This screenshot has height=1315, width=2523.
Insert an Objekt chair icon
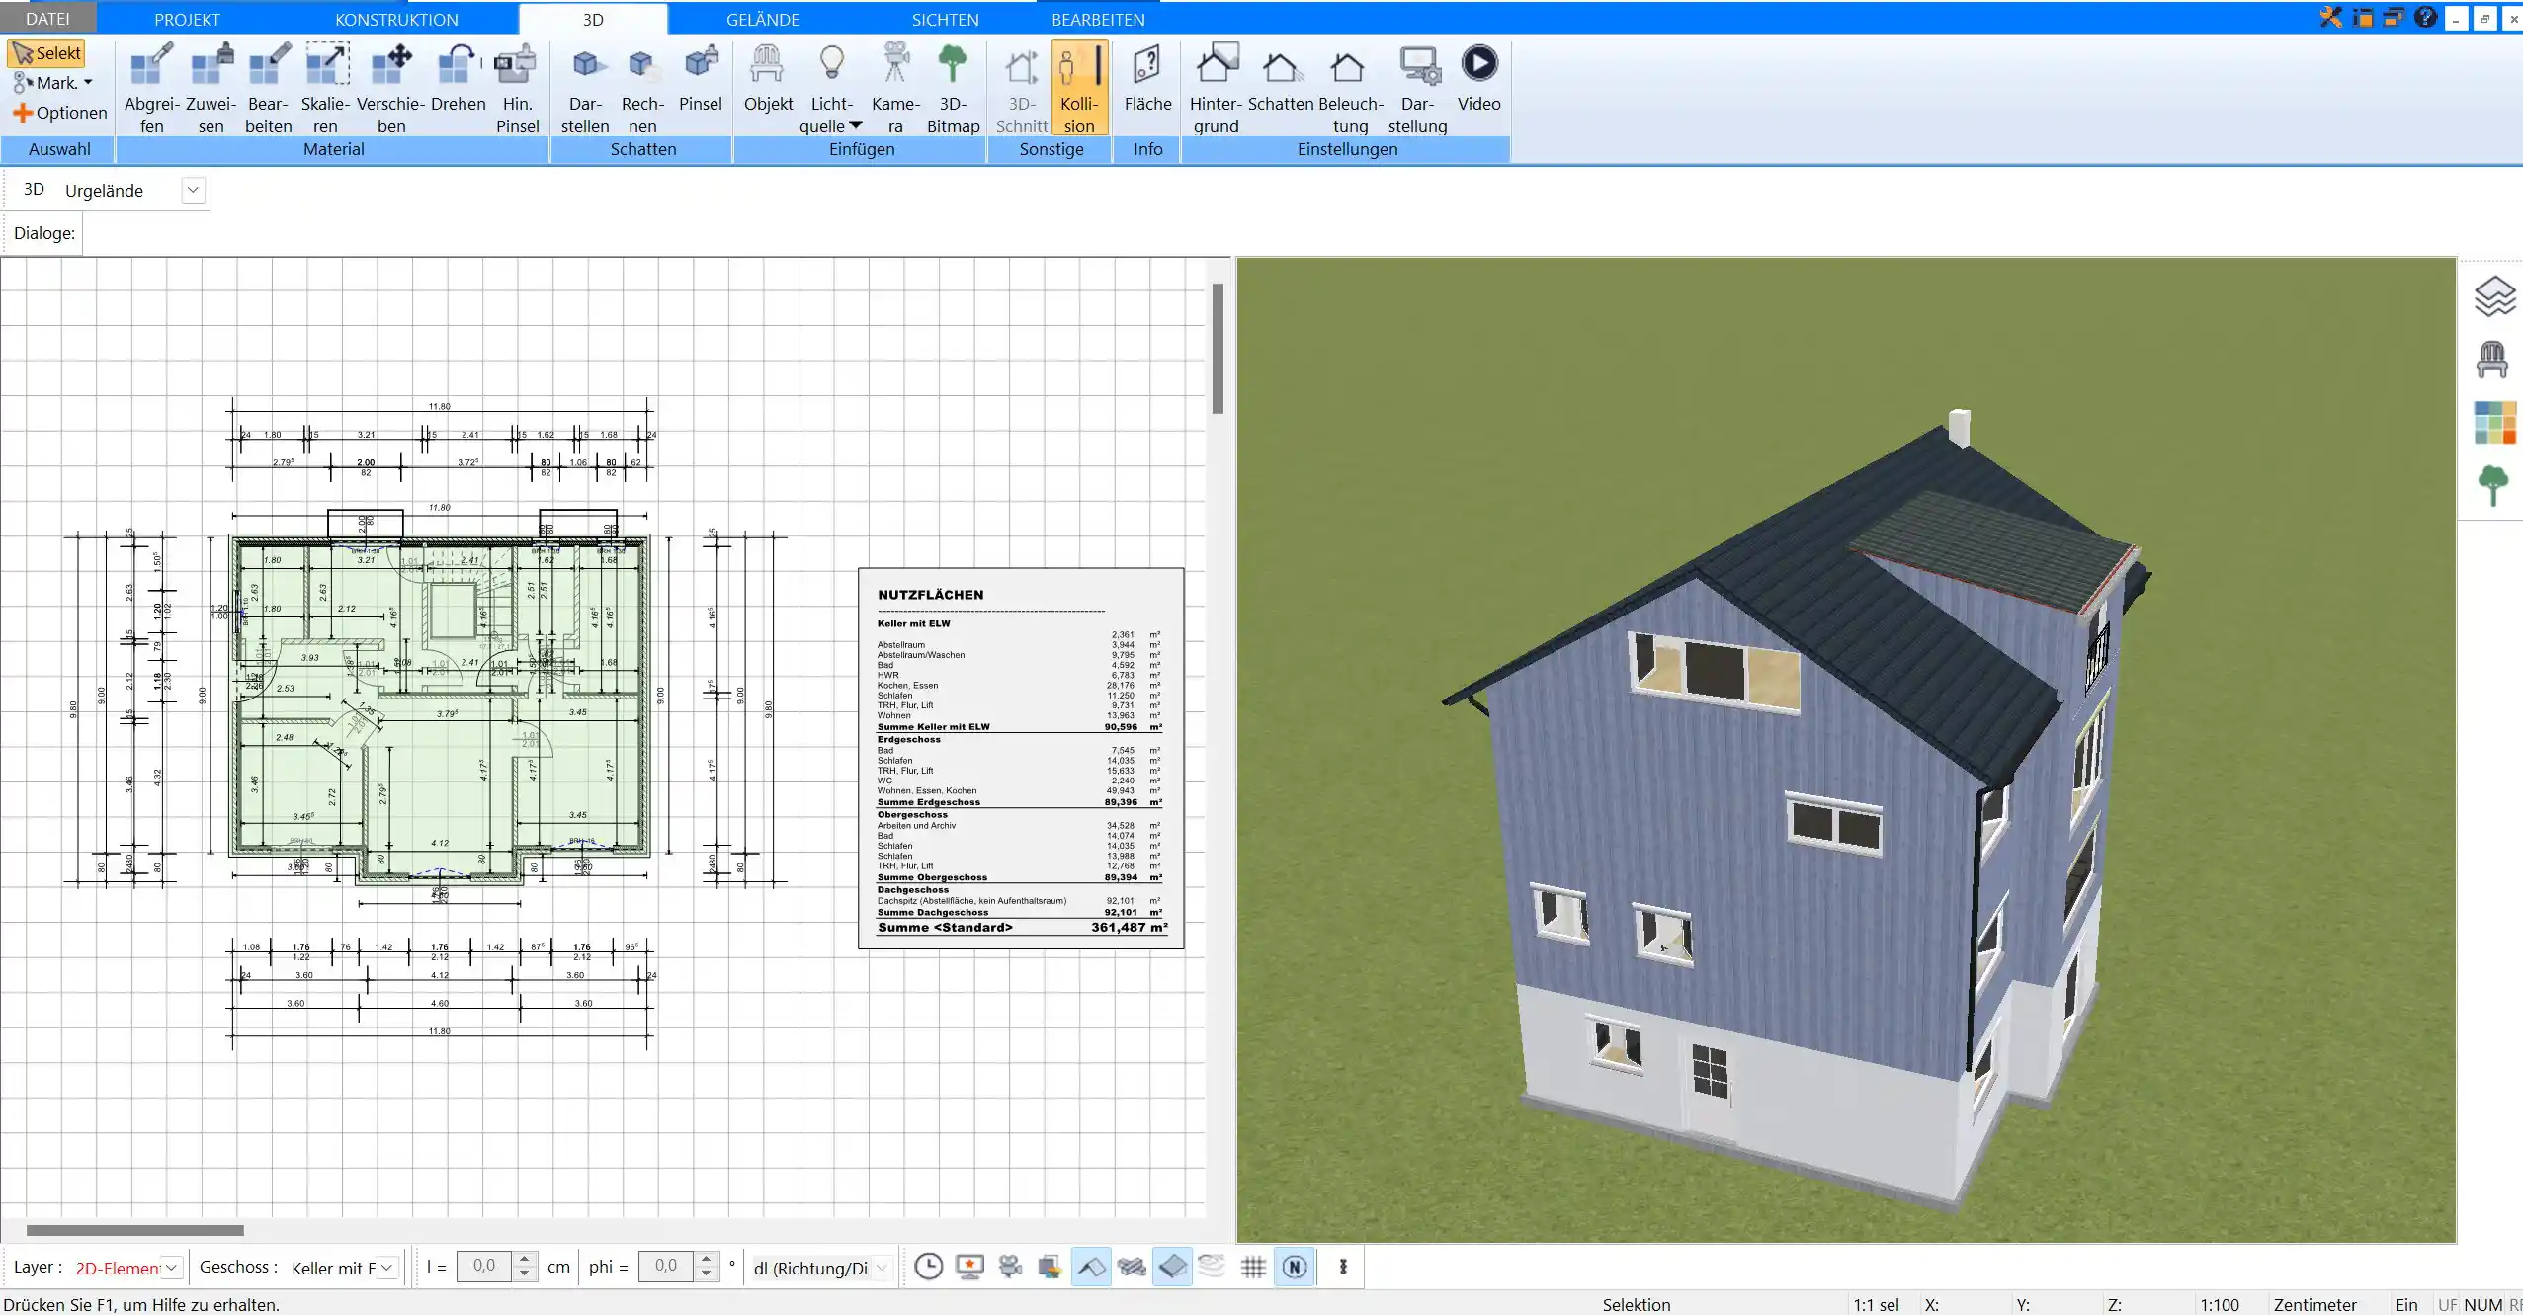click(x=768, y=79)
